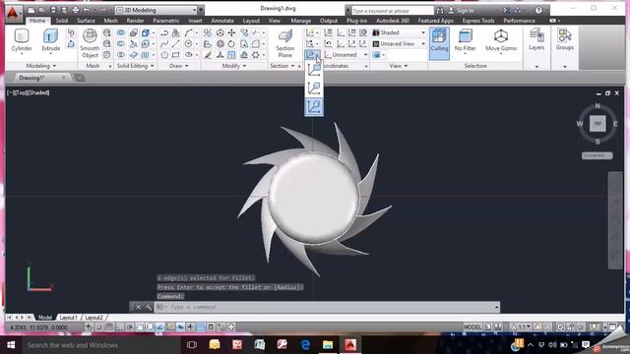The image size is (630, 354).
Task: Open the Unsaved View dropdown
Action: coord(399,43)
